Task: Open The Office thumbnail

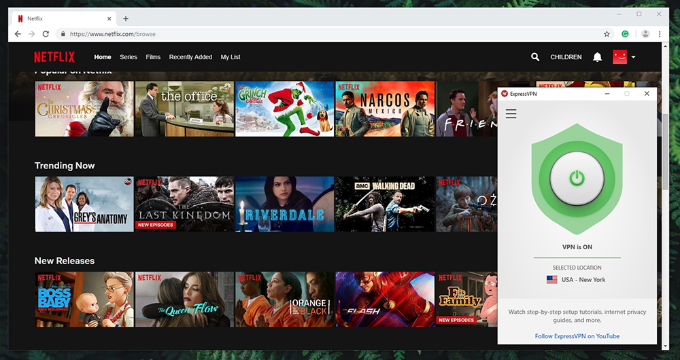Action: [x=184, y=109]
